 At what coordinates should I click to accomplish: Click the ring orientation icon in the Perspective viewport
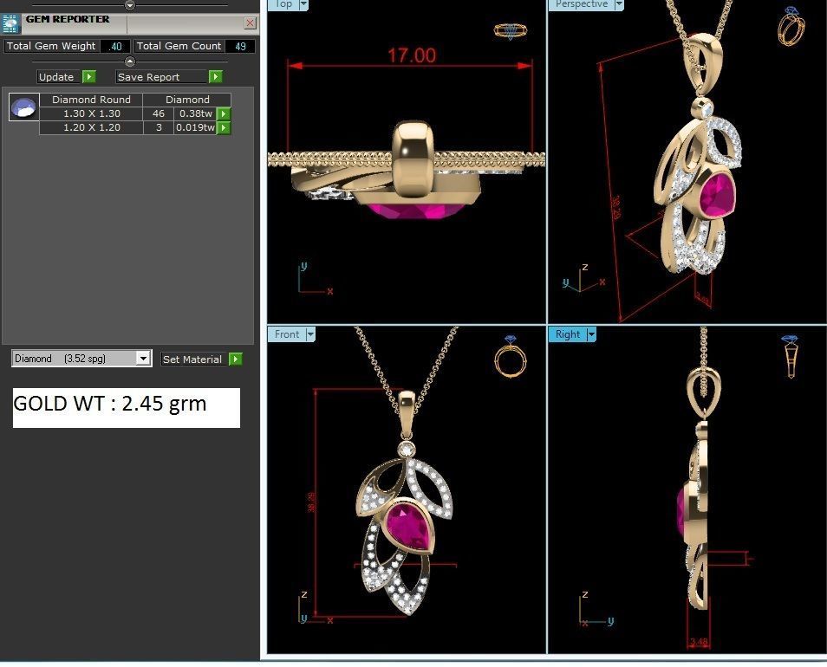(791, 26)
